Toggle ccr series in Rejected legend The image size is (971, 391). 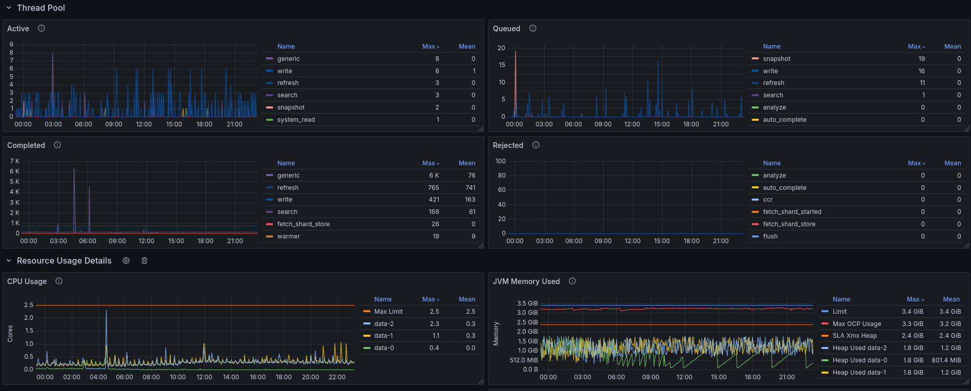pyautogui.click(x=768, y=200)
